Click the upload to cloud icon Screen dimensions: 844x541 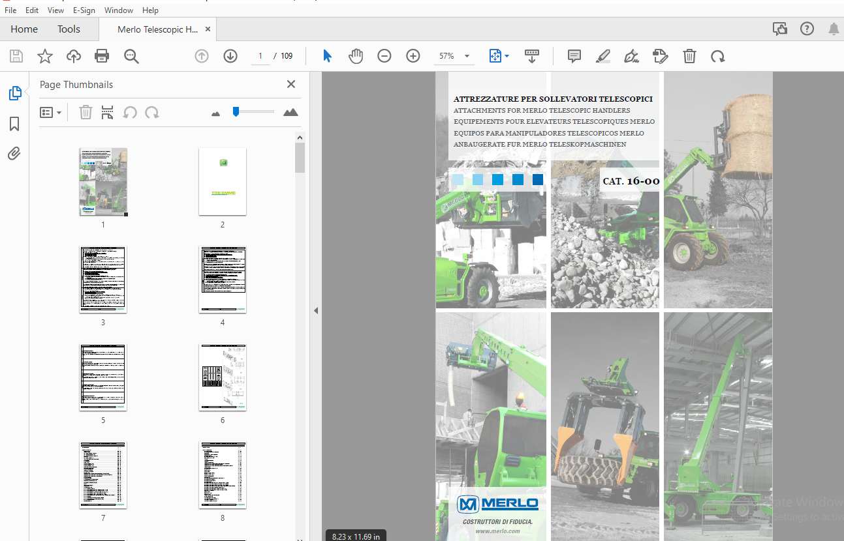(x=74, y=56)
